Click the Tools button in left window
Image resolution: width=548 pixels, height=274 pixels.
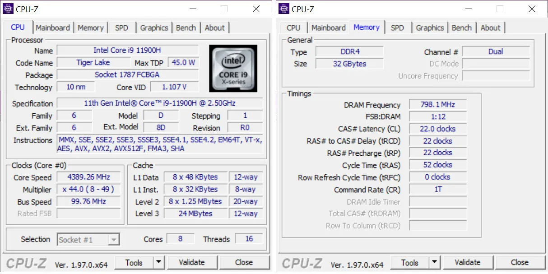pos(134,262)
